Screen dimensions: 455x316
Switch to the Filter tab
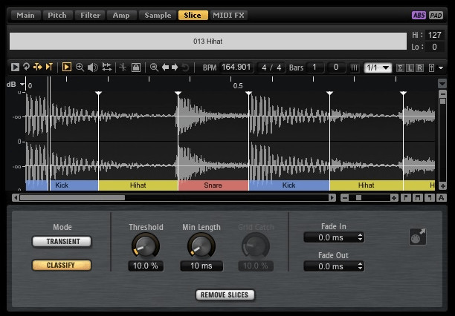click(90, 15)
